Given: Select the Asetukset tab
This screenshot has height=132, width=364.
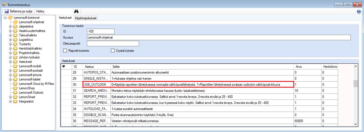Looking at the screenshot, I should coord(65,18).
